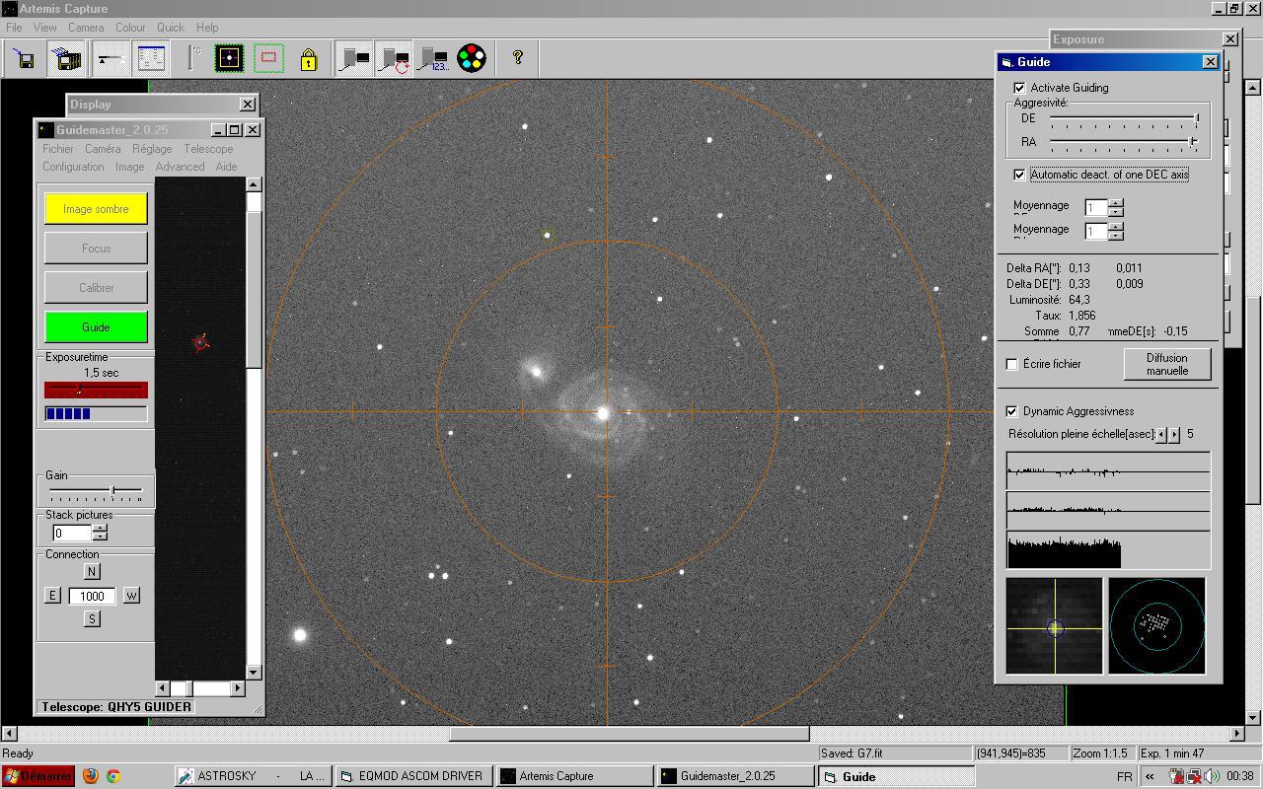The image size is (1263, 789).
Task: Click the looping exposure camera toolbar icon
Action: [x=395, y=59]
